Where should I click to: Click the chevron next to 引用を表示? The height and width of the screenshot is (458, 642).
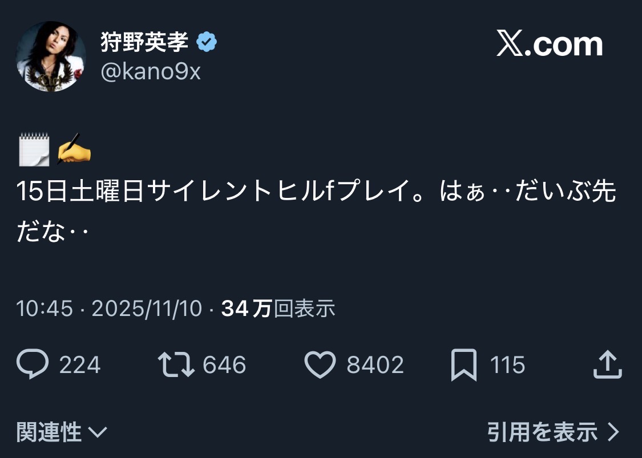click(x=613, y=432)
